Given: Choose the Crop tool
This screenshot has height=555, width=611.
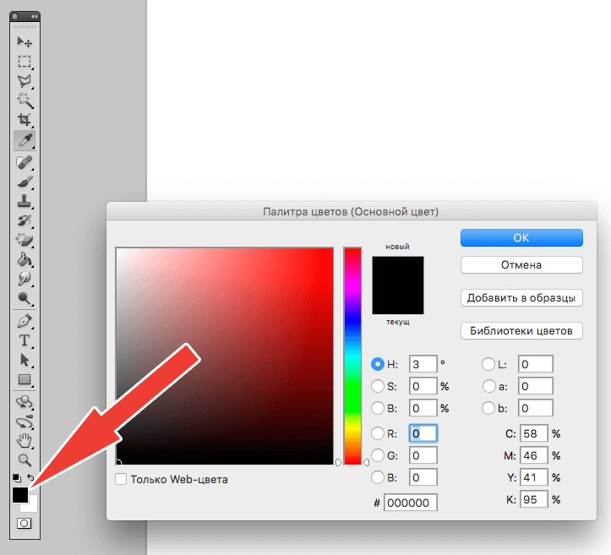Looking at the screenshot, I should point(25,120).
